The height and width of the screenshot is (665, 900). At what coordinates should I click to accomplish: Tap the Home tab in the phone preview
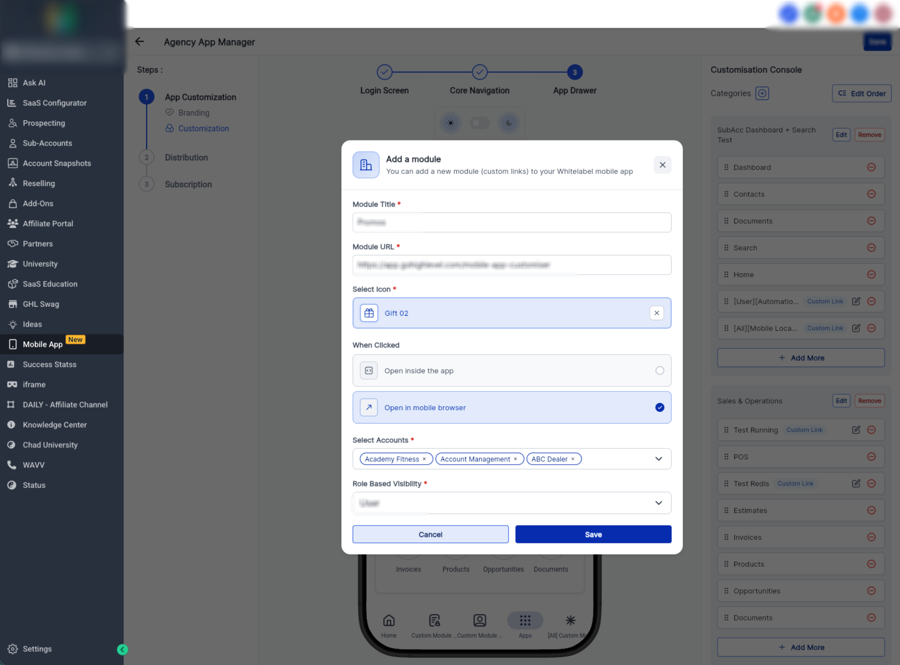389,625
